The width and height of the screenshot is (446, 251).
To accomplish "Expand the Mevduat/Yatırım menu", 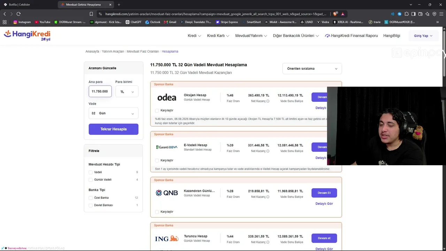I will [251, 36].
